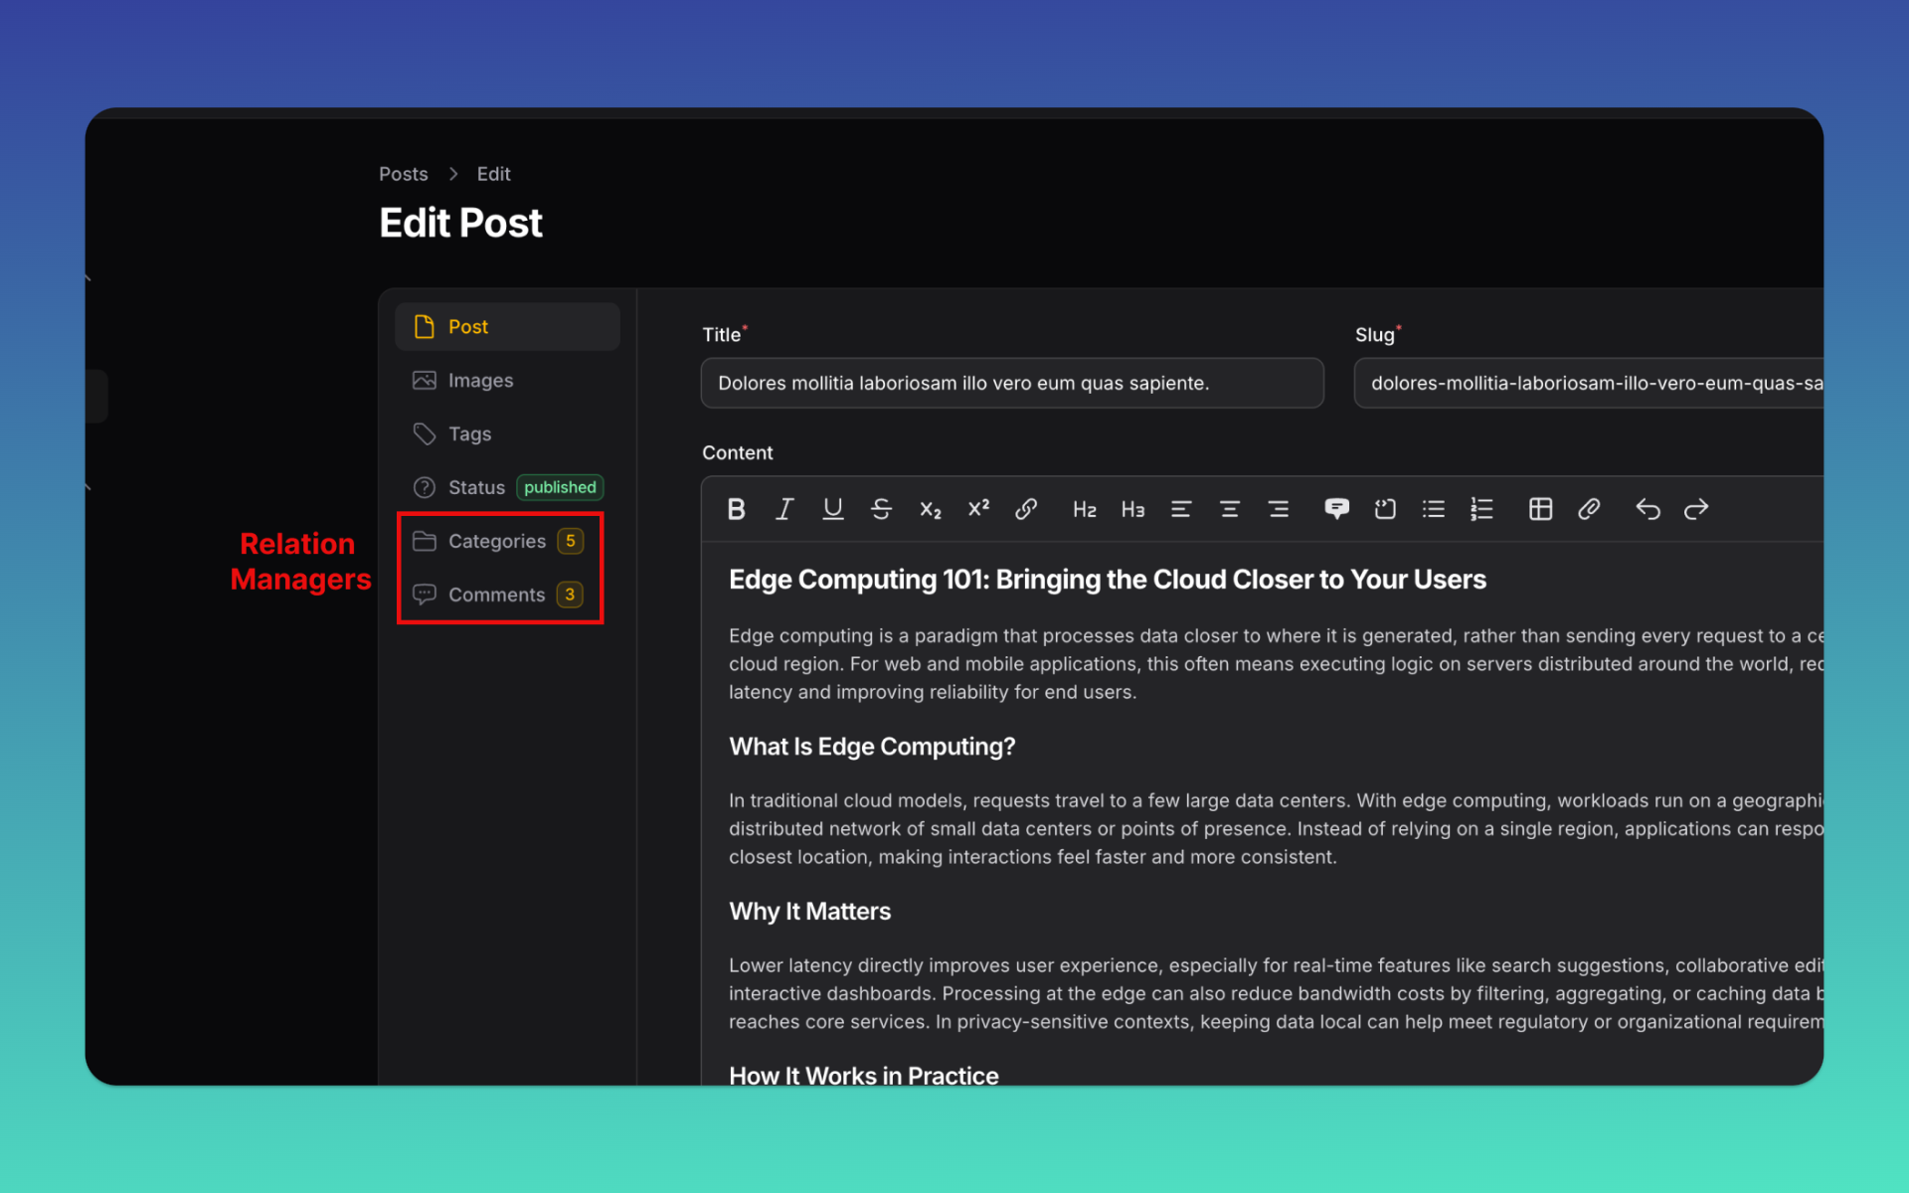
Task: Apply italic formatting
Action: tap(784, 509)
